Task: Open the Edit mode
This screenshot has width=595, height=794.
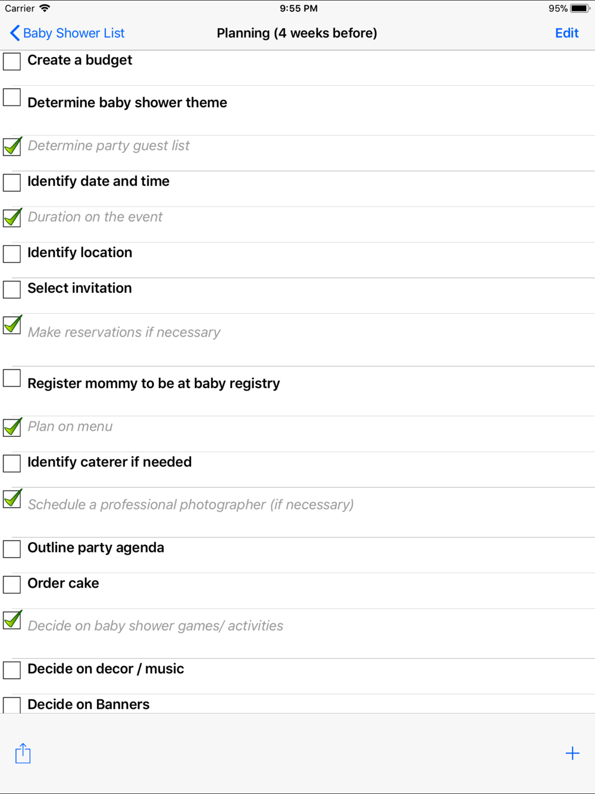Action: coord(566,33)
